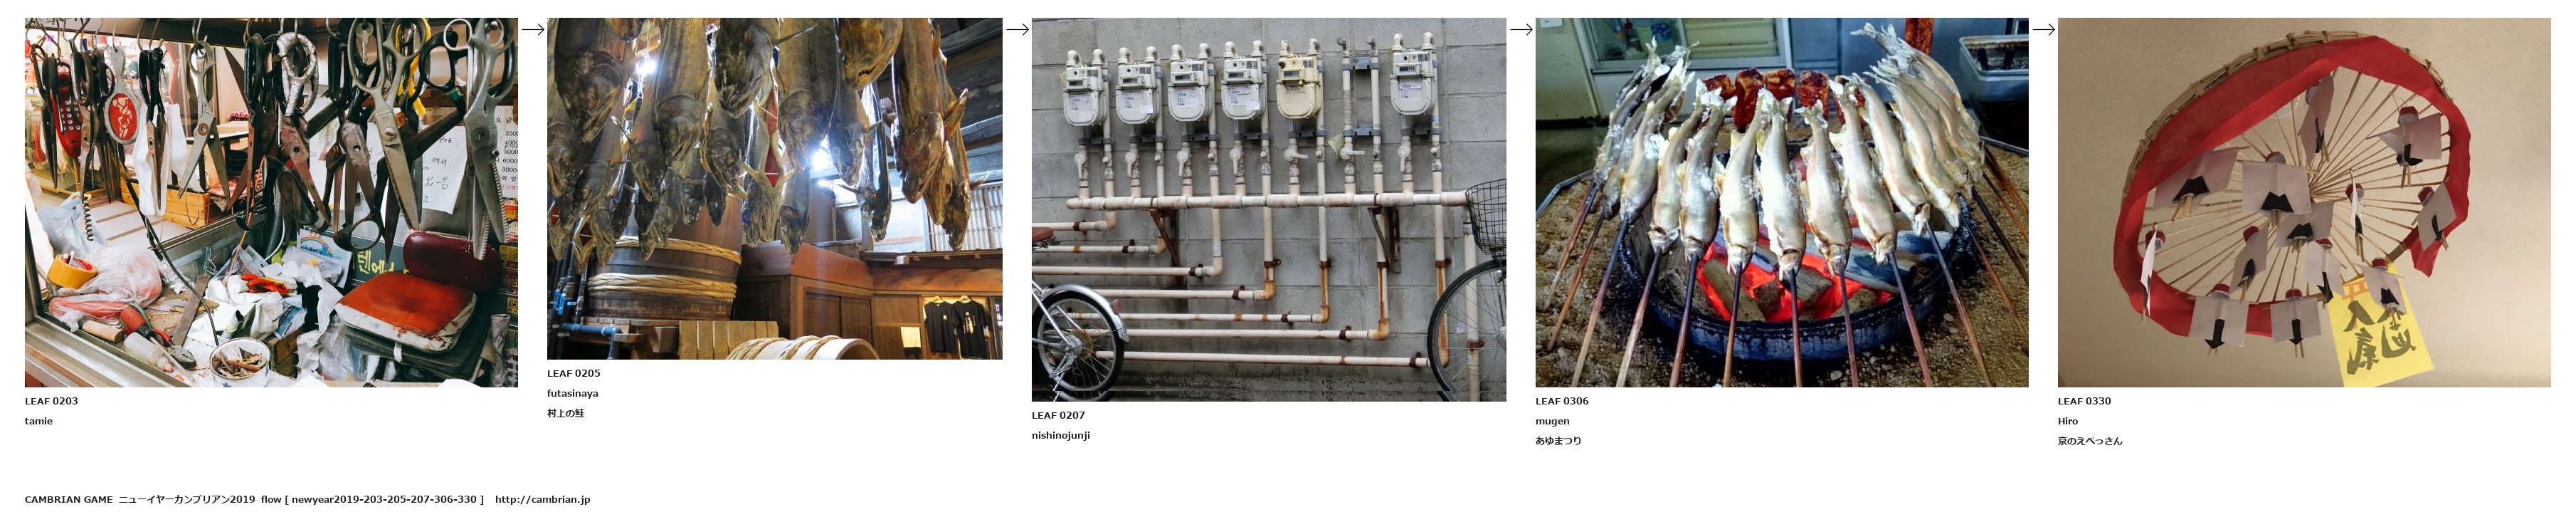
Task: Click the あゆまつり caption text
Action: tap(1558, 441)
